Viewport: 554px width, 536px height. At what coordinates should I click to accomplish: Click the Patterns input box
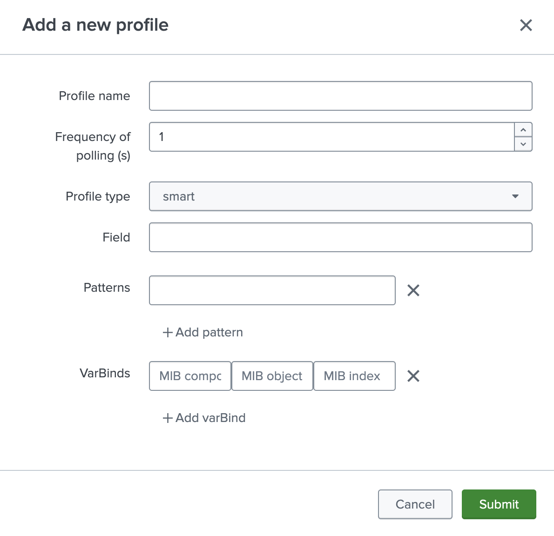click(272, 290)
